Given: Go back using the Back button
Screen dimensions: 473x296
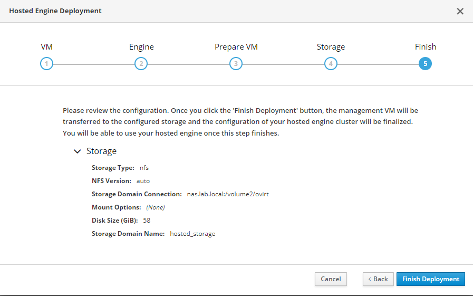Looking at the screenshot, I should click(x=378, y=279).
